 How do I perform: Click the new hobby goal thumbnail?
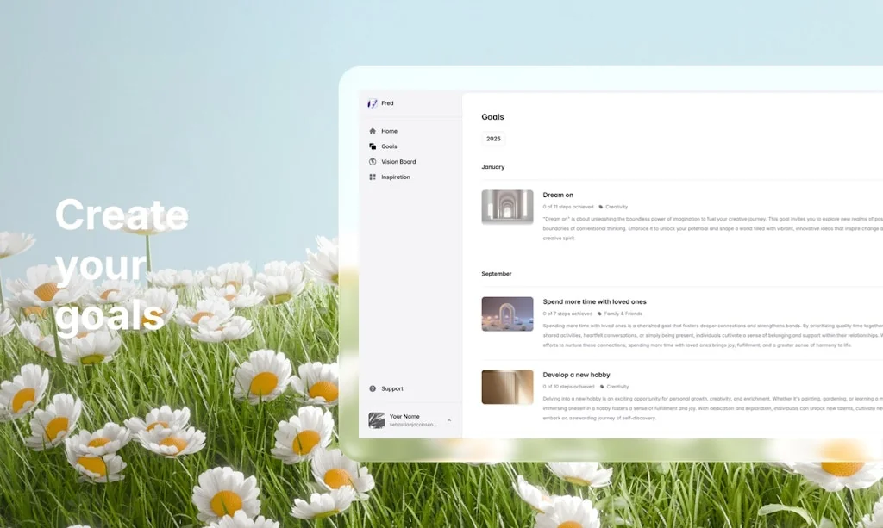click(507, 387)
